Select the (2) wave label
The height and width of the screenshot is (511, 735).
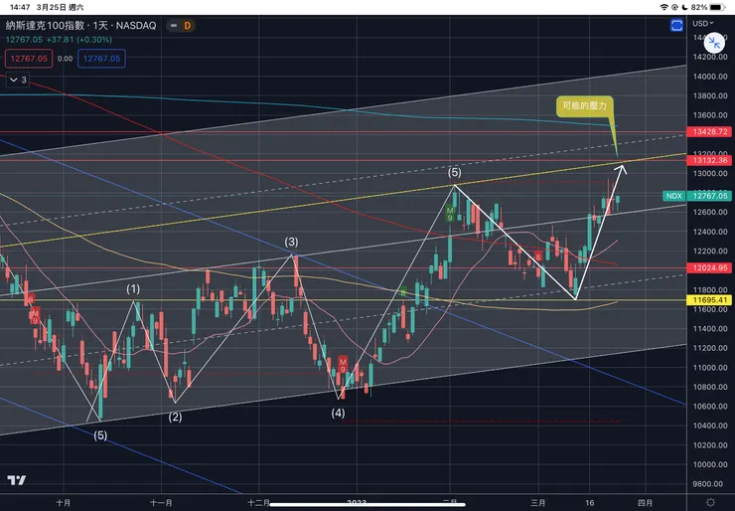[x=175, y=418]
